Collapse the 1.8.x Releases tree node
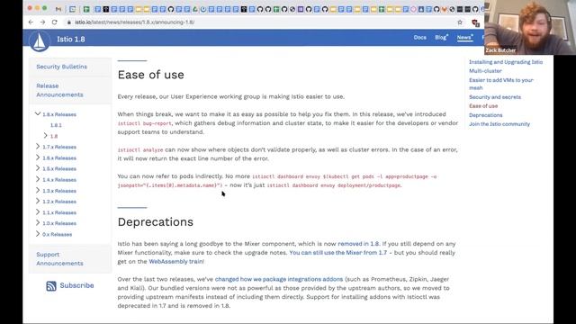The height and width of the screenshot is (324, 576). point(38,114)
